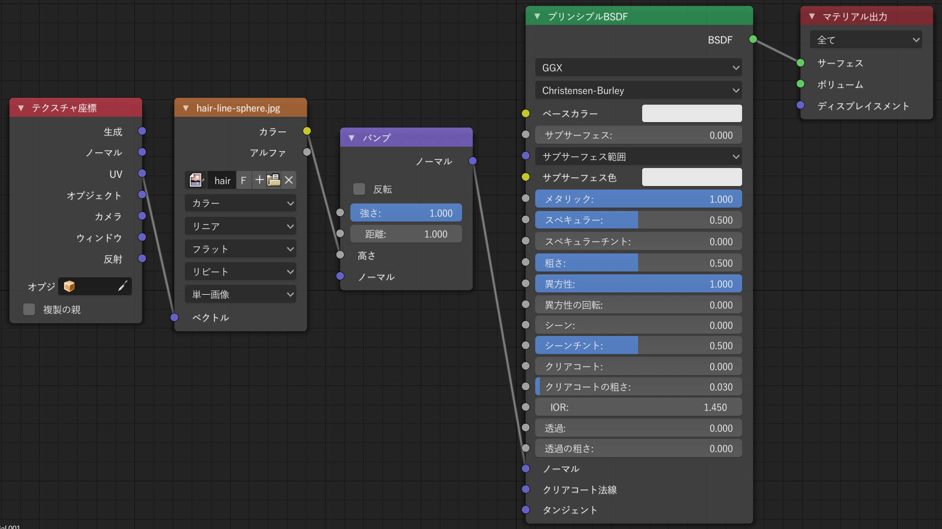The height and width of the screenshot is (529, 942).
Task: Click 高さ input socket on Bump node
Action: [340, 255]
